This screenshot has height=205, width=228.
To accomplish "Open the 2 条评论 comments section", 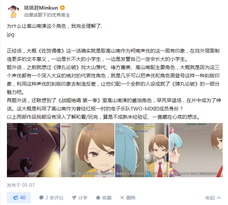I will pos(51,198).
